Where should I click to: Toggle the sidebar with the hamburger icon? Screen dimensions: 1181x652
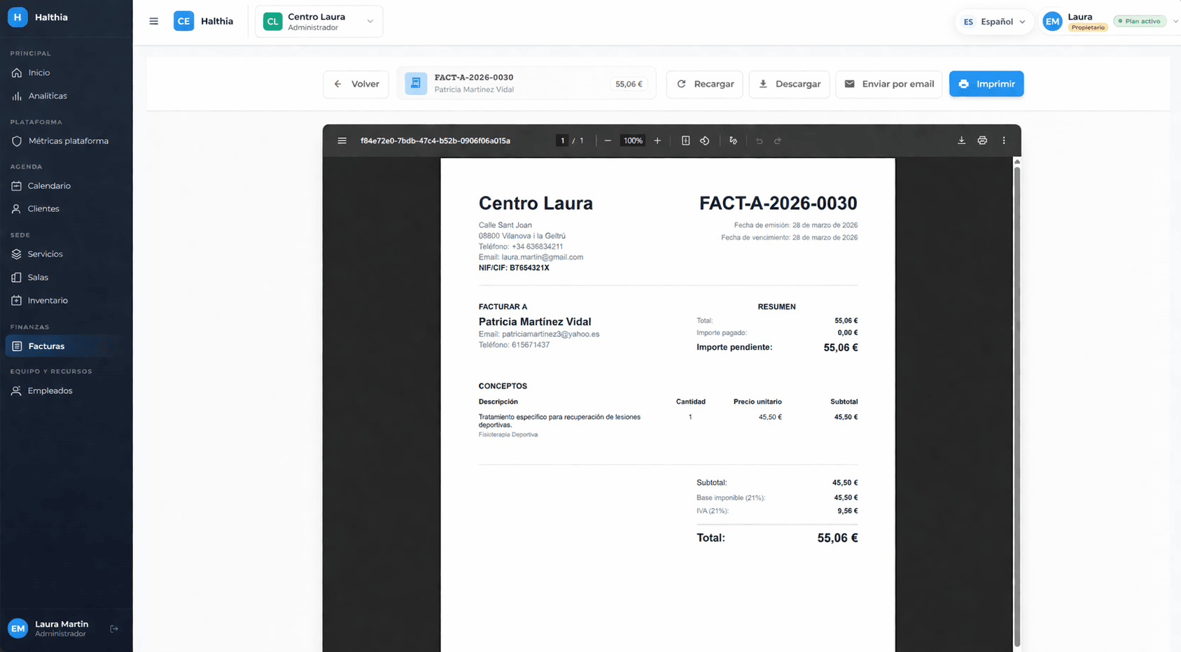(153, 21)
